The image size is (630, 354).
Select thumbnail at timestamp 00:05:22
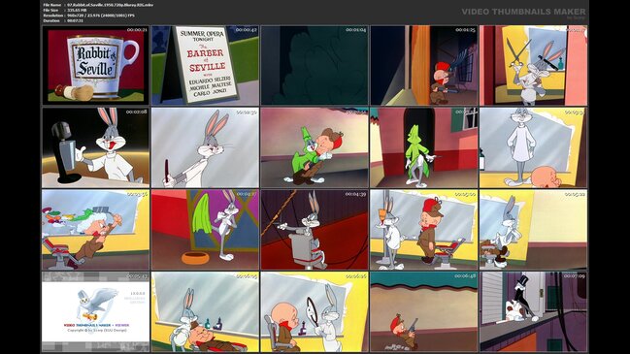click(533, 230)
